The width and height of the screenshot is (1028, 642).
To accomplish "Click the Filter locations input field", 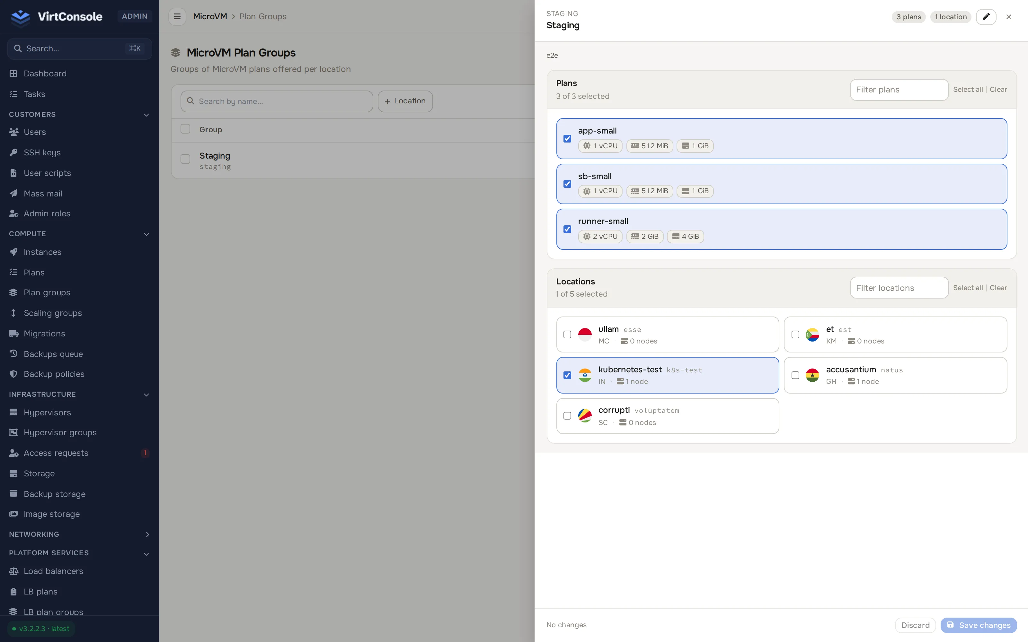I will coord(899,288).
